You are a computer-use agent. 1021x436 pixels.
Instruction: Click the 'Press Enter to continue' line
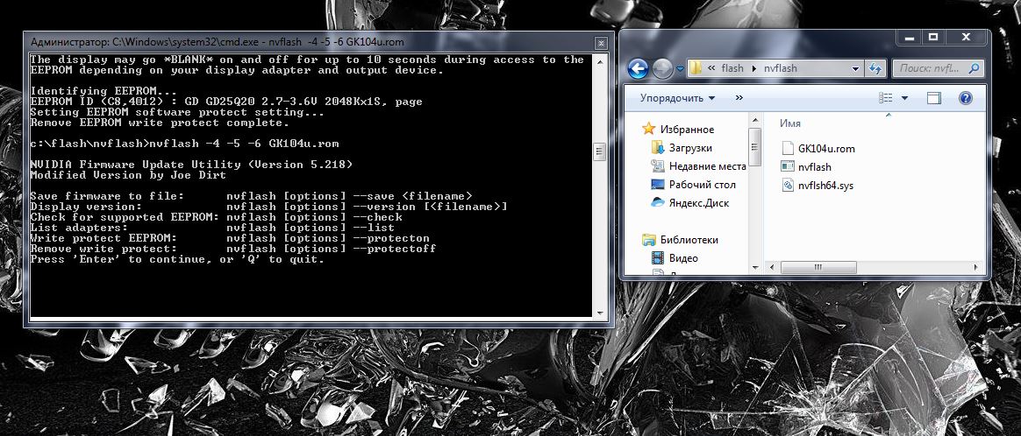coord(177,259)
